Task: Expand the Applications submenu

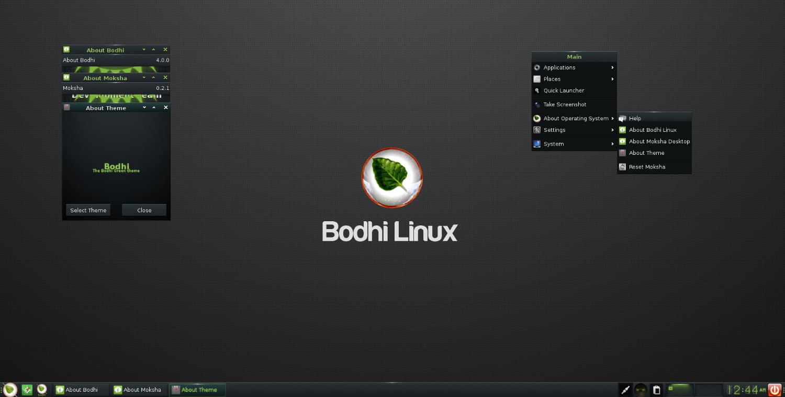Action: [x=574, y=67]
